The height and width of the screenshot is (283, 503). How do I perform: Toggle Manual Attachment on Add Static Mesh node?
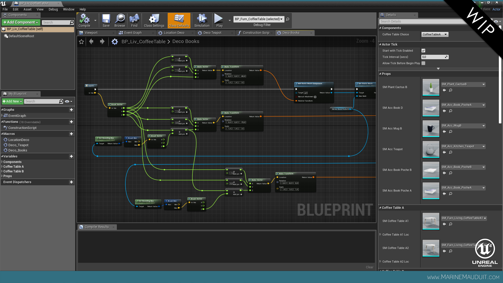click(315, 97)
